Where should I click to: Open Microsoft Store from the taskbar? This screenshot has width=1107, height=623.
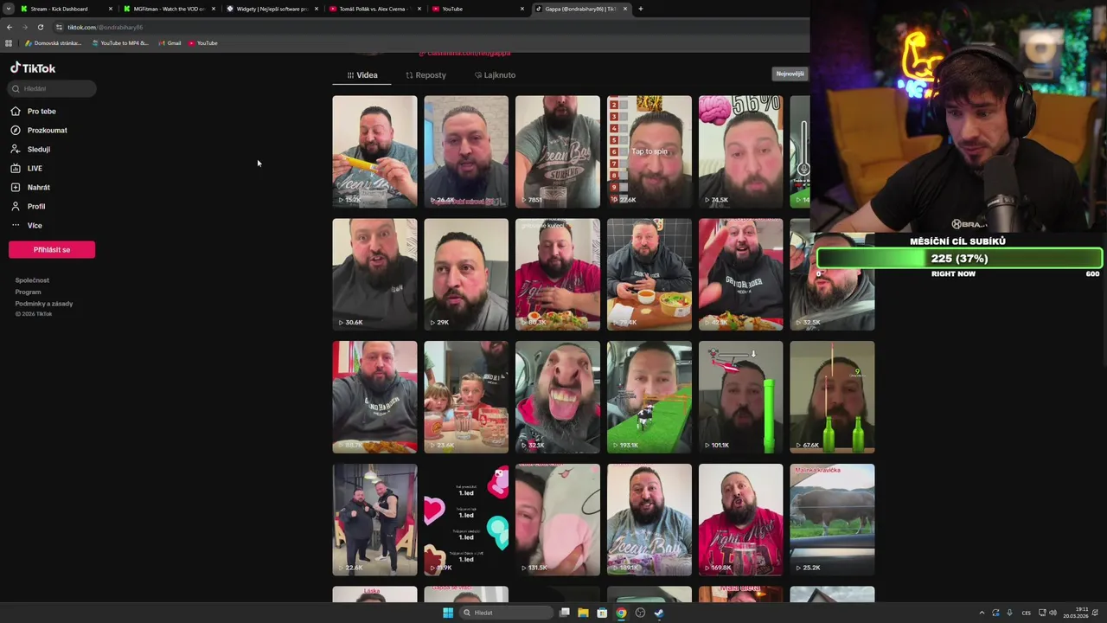[x=602, y=613]
